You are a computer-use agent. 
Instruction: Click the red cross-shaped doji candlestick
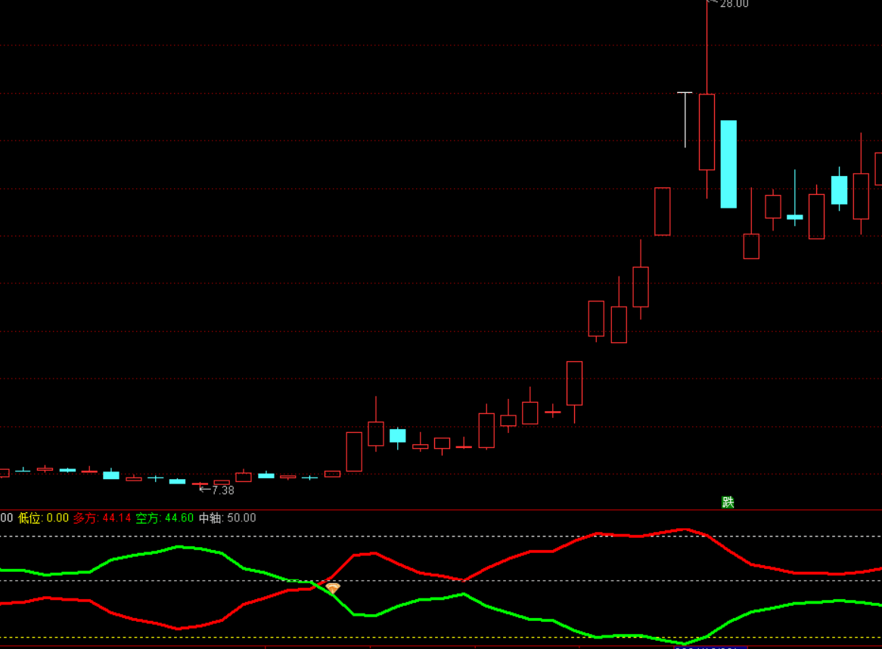click(x=553, y=412)
